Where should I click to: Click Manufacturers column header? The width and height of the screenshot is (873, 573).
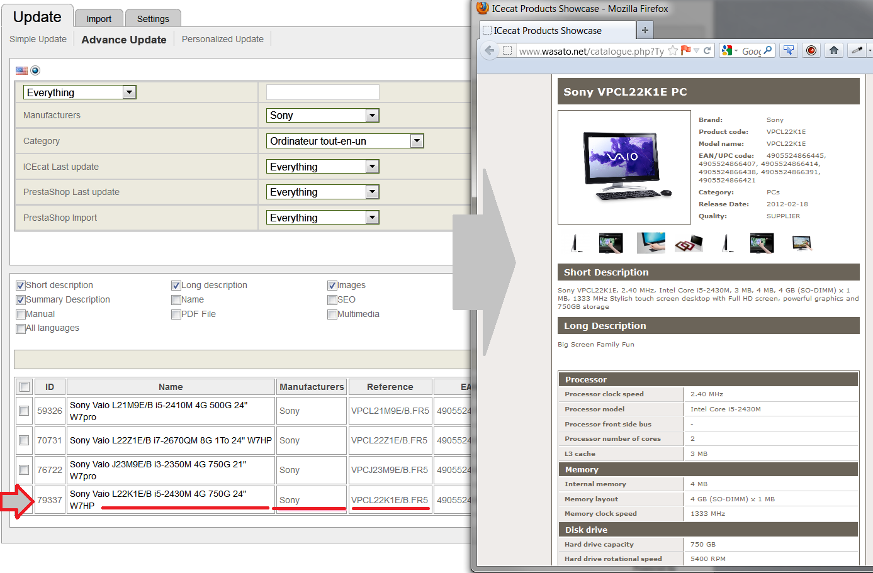312,387
